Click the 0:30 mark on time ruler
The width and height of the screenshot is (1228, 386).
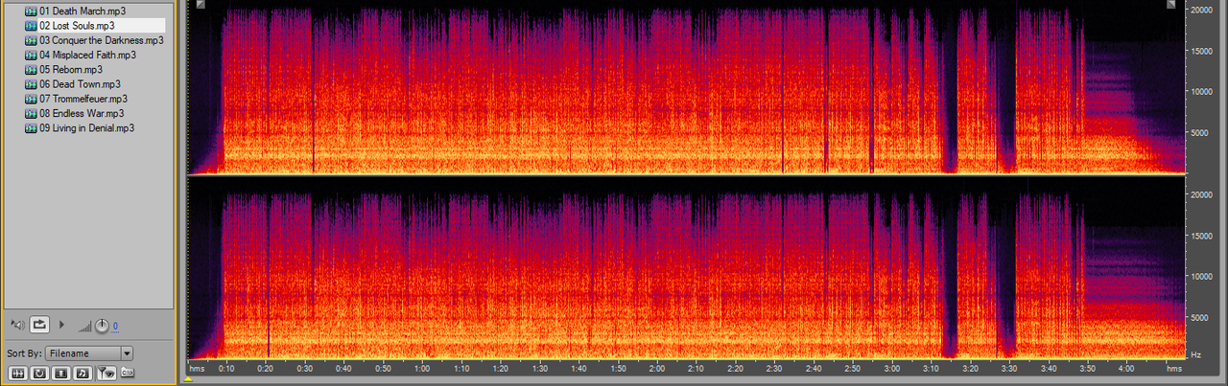305,368
